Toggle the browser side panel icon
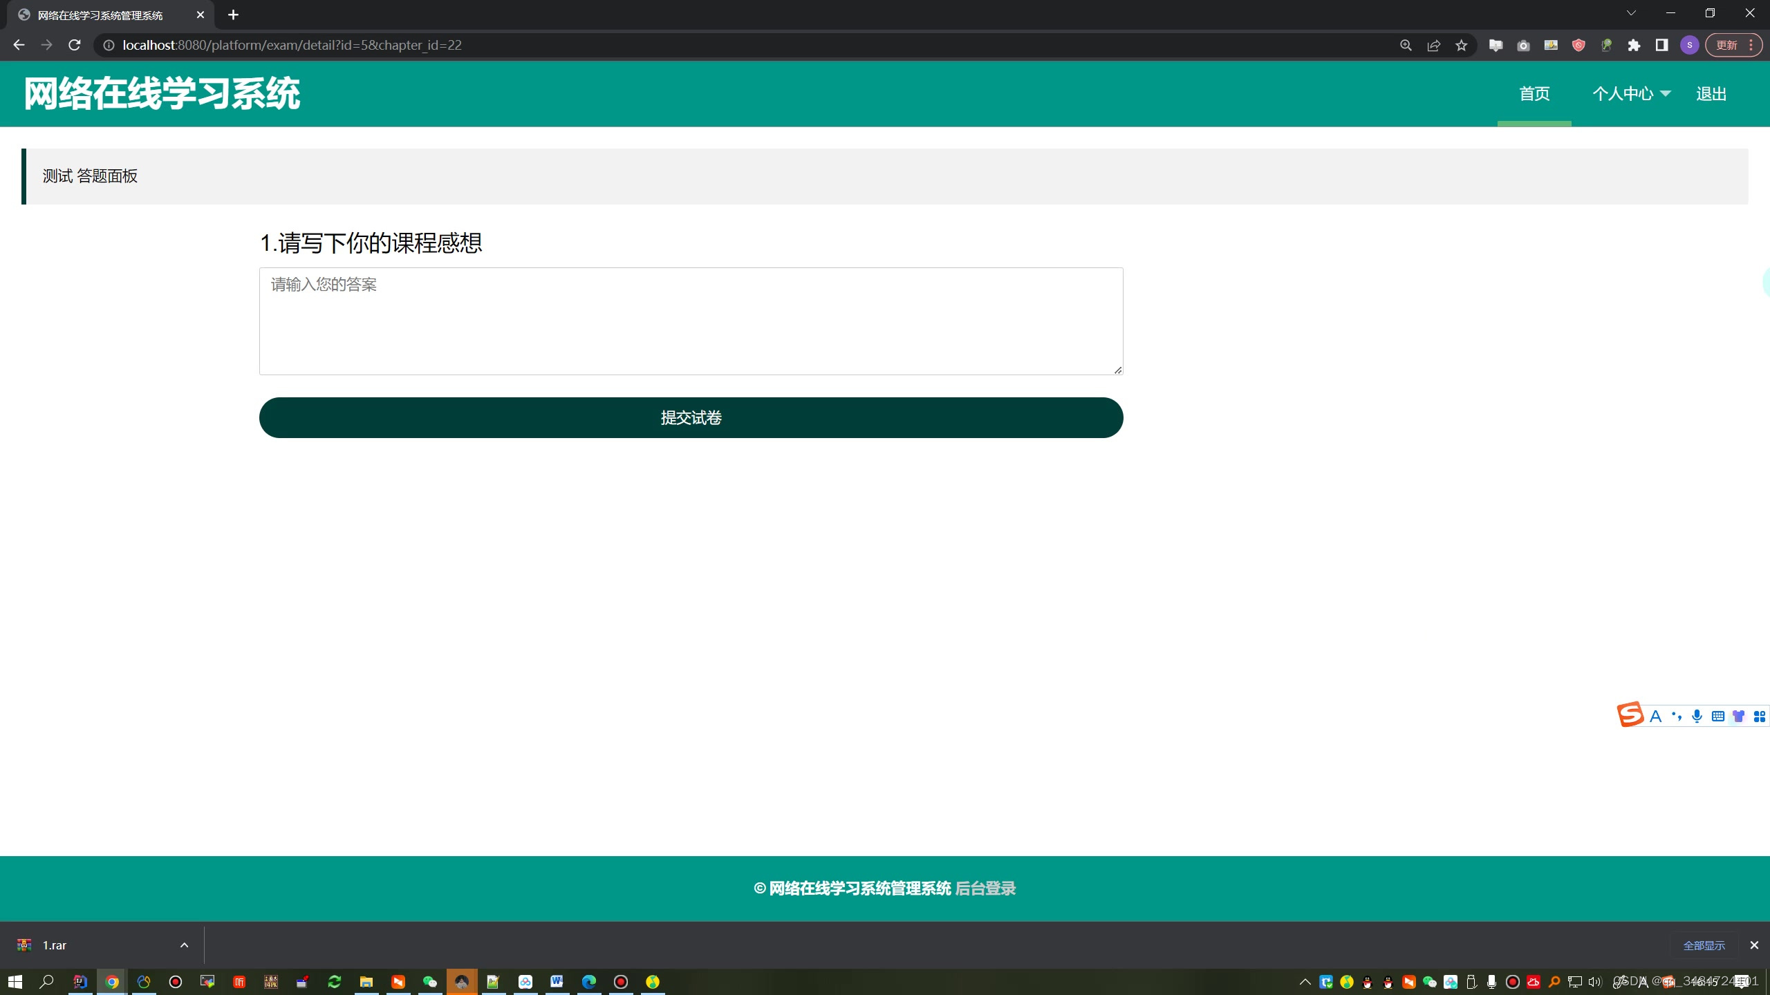This screenshot has width=1770, height=995. click(1661, 46)
